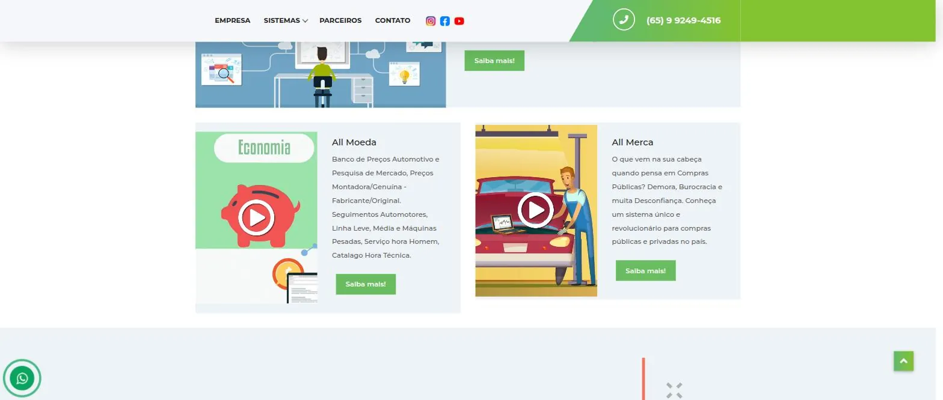
Task: Click the scroll-to-top arrow button
Action: [903, 361]
